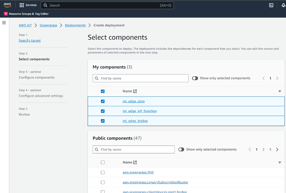Toggle show only selected in My components
Viewport: 286px width, 193px height.
[195, 78]
